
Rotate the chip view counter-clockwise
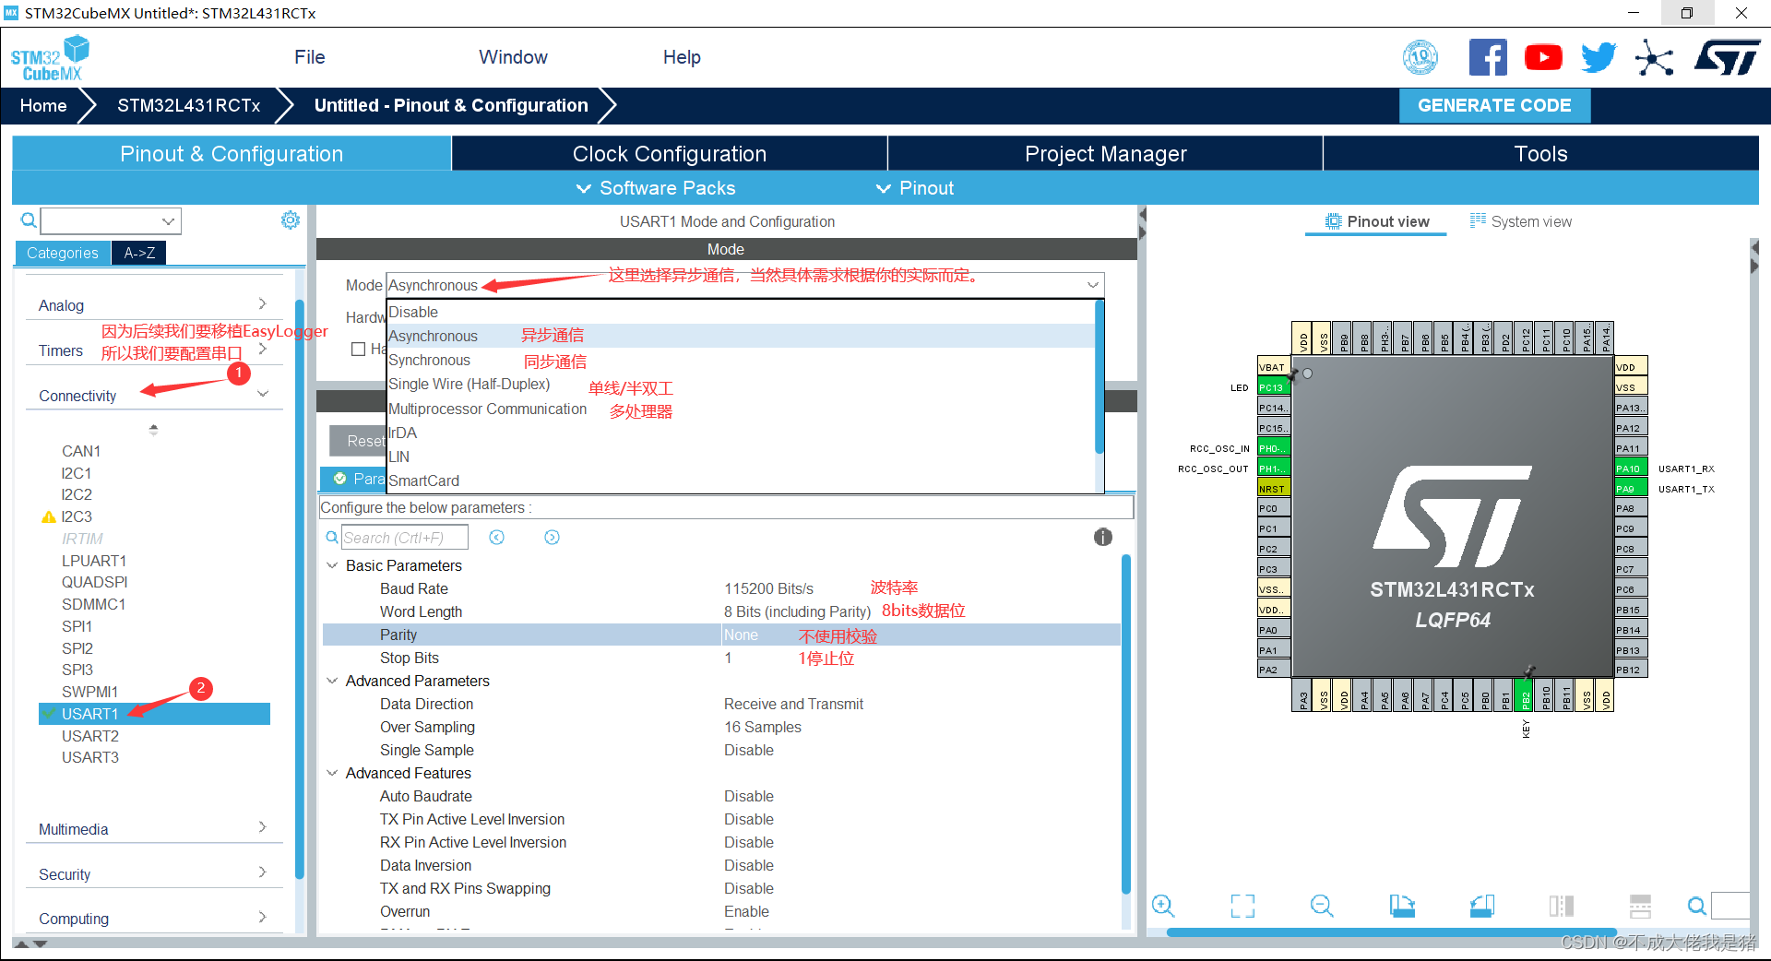coord(1481,906)
